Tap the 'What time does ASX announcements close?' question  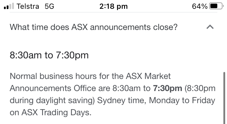pyautogui.click(x=94, y=27)
